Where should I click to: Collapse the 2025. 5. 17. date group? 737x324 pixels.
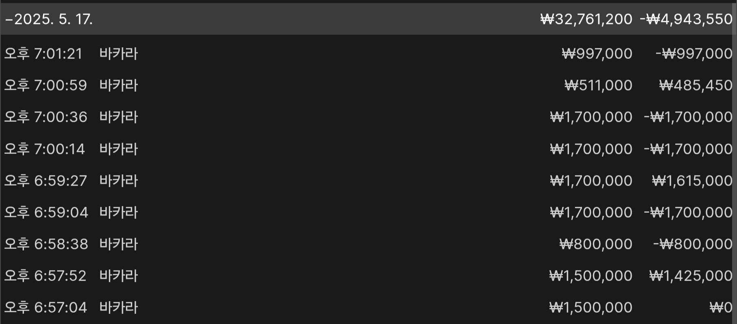tap(9, 19)
